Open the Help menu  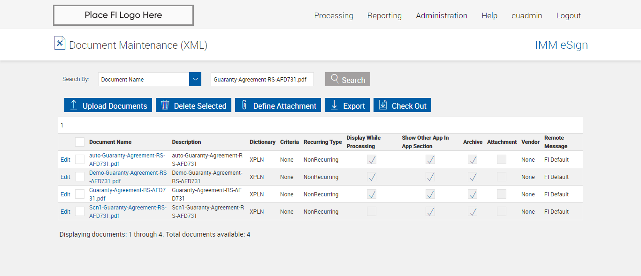click(489, 15)
